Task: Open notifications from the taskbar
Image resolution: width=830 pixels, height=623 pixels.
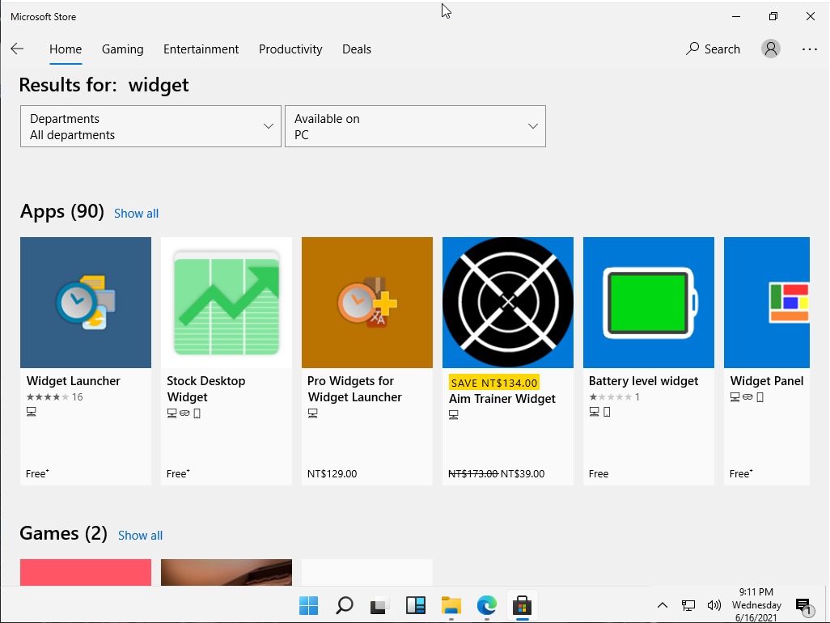Action: pos(802,605)
